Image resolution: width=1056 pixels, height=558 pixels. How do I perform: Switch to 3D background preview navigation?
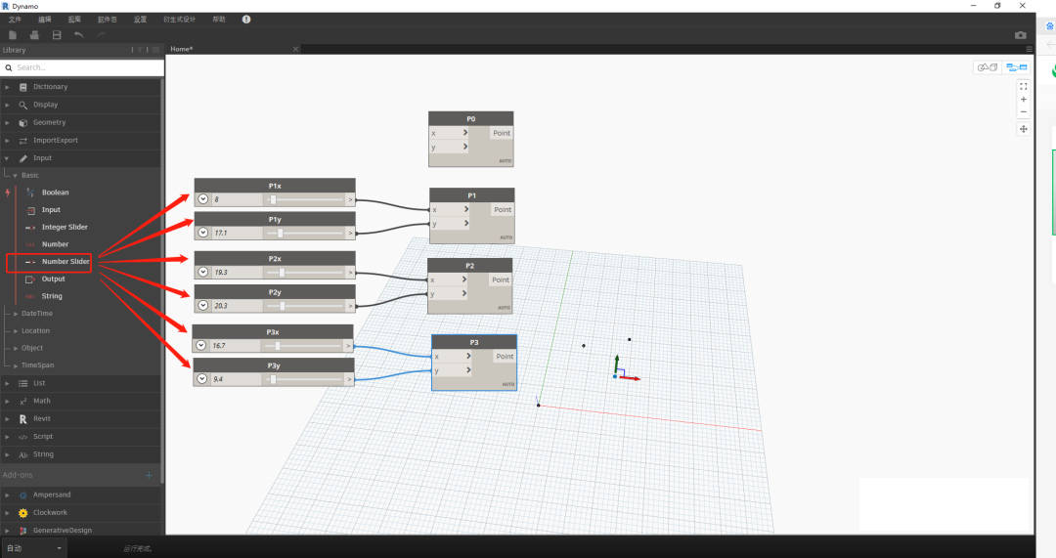coord(988,67)
